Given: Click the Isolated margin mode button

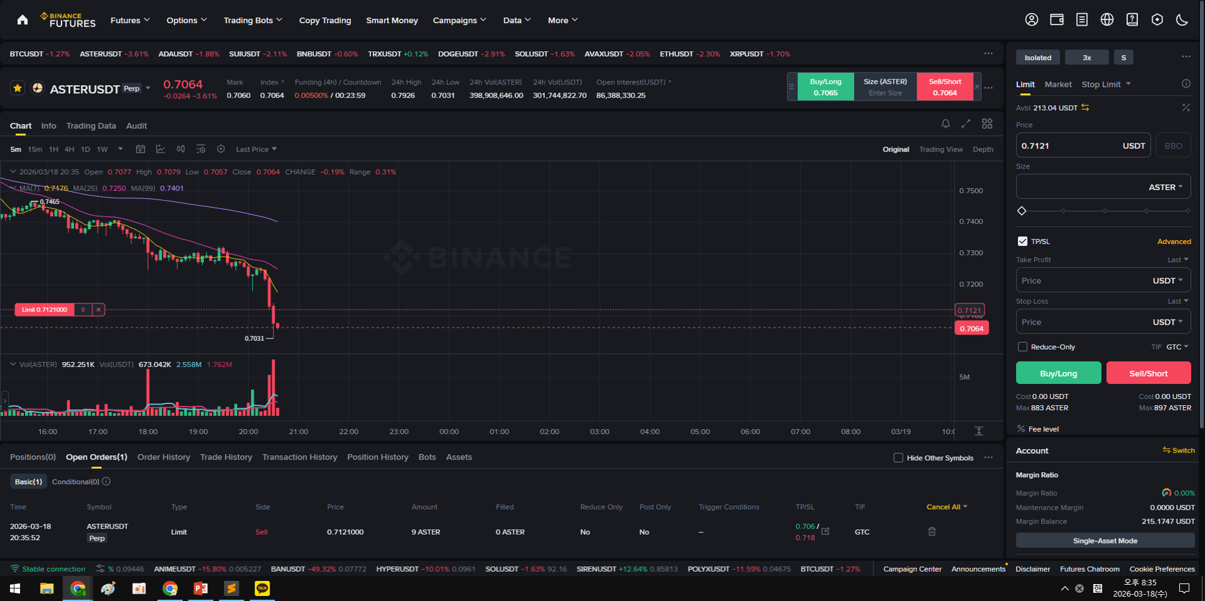Looking at the screenshot, I should click(1038, 58).
